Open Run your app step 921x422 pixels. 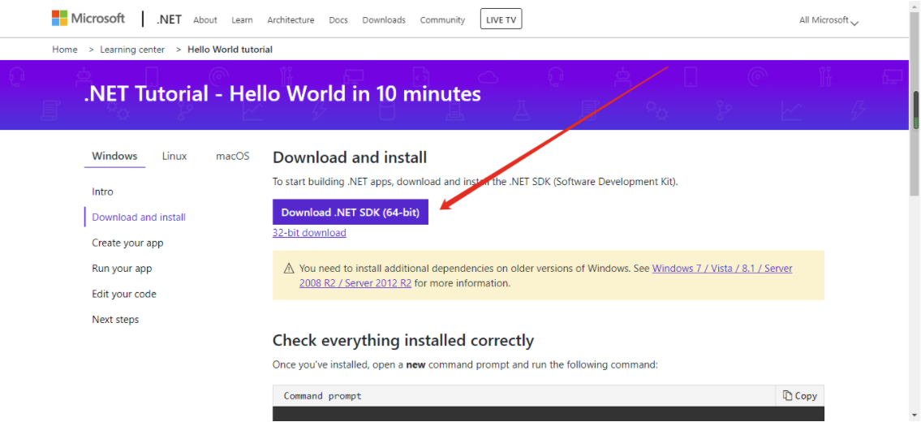tap(122, 269)
